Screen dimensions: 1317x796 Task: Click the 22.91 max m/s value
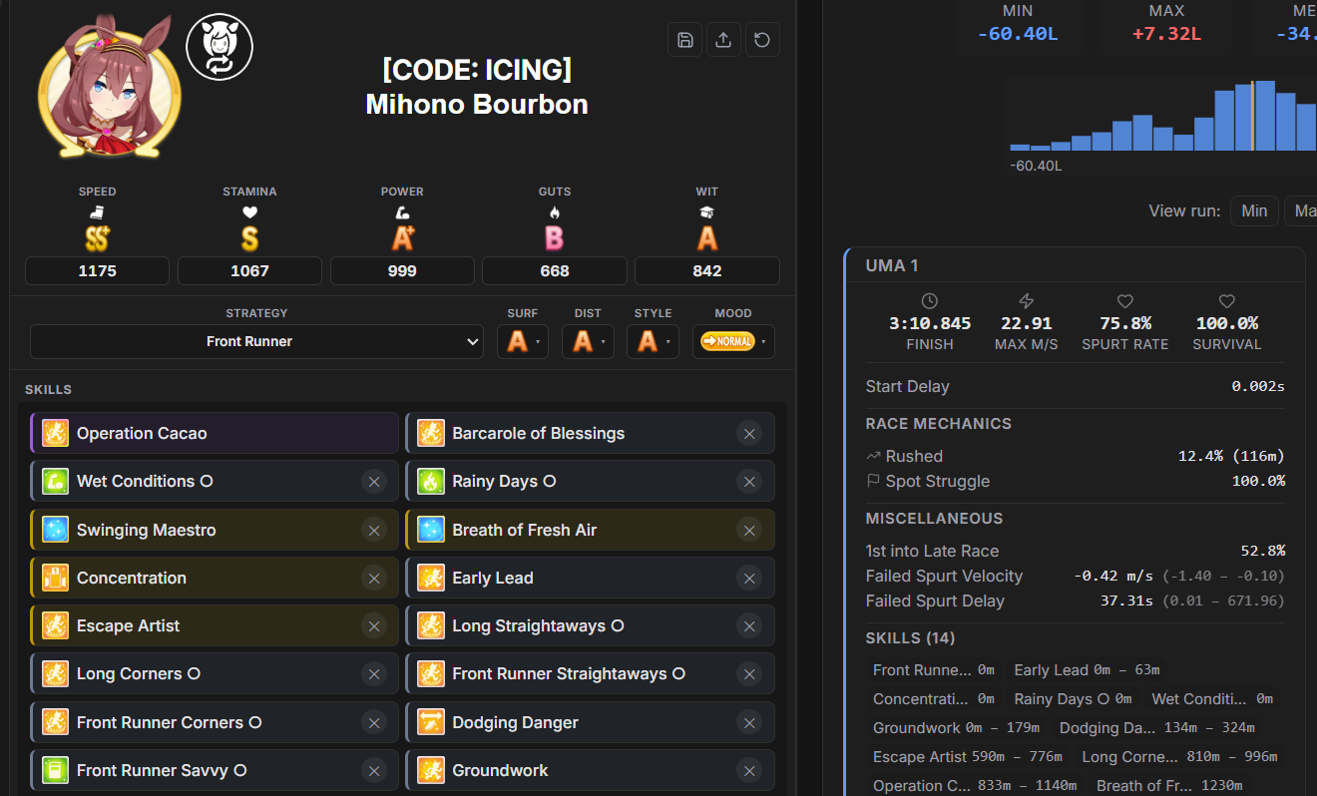(1026, 323)
